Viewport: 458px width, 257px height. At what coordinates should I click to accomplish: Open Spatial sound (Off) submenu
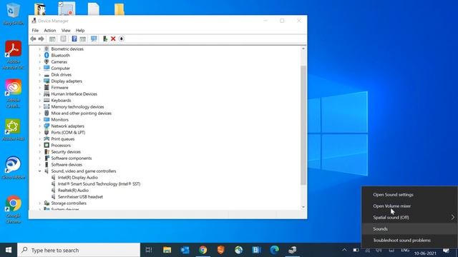tap(409, 217)
